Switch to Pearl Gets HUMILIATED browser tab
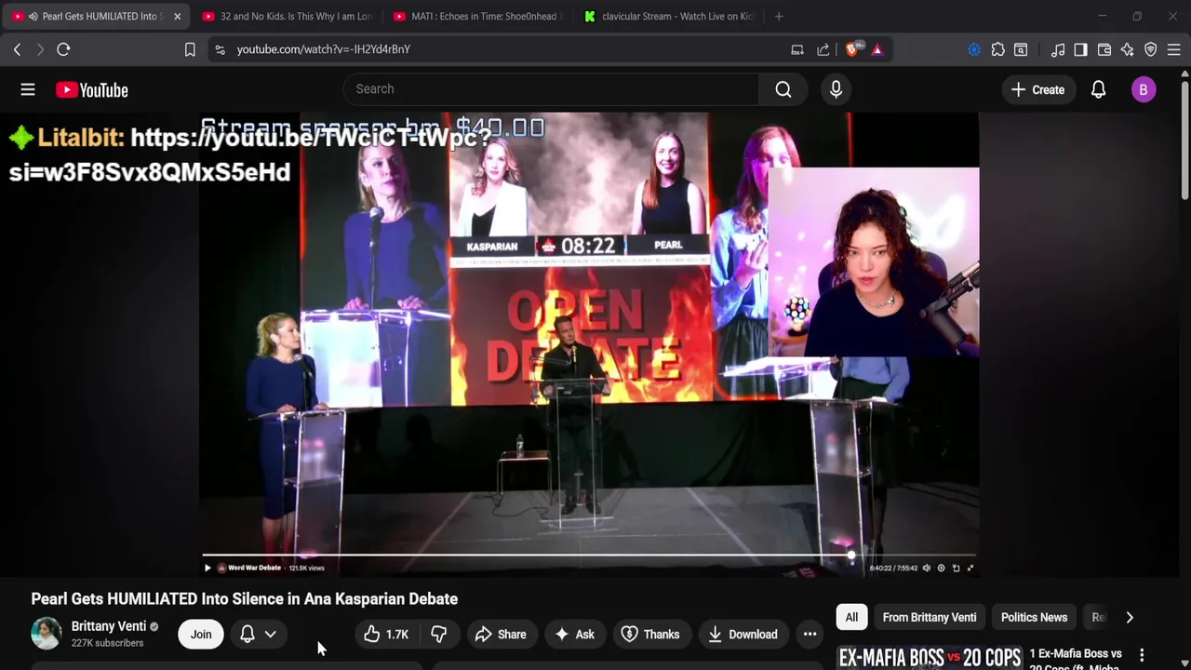This screenshot has width=1191, height=670. (x=97, y=16)
